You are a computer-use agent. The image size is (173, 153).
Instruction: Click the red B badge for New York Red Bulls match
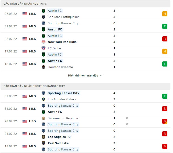(165, 39)
